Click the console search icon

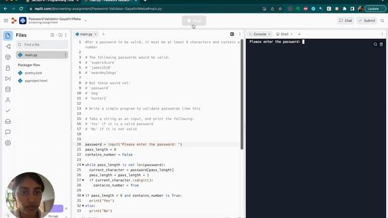tap(375, 44)
